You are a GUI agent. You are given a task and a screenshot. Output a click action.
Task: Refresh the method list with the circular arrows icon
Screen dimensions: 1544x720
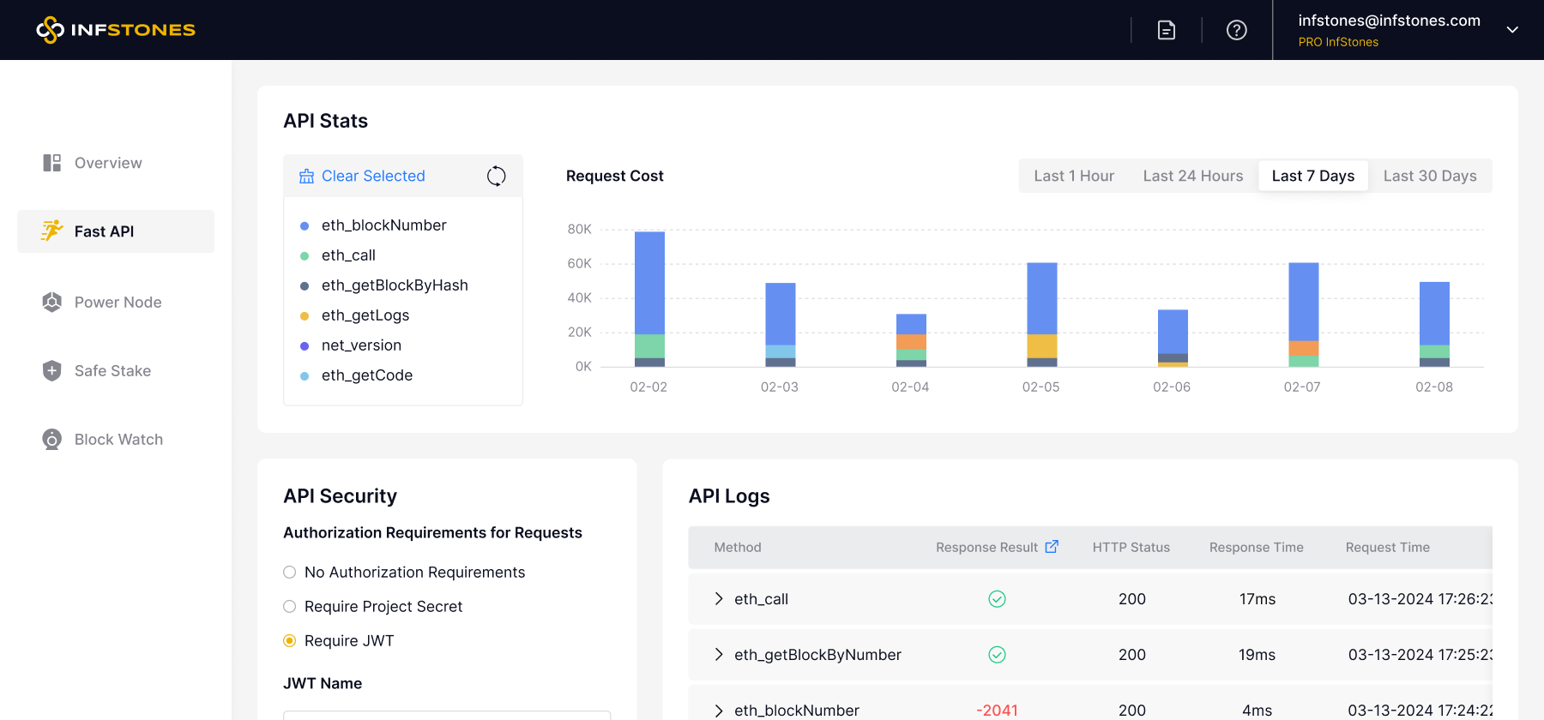(x=497, y=176)
